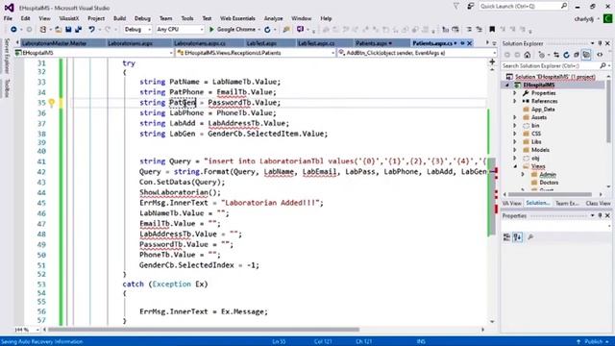Save the current file with disk icon

[68, 30]
